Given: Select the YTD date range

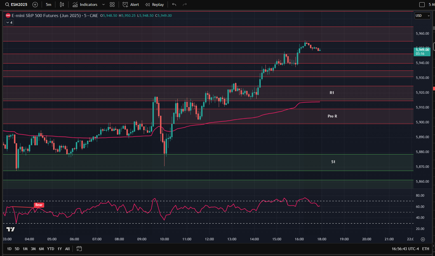Looking at the screenshot, I should click(x=51, y=249).
